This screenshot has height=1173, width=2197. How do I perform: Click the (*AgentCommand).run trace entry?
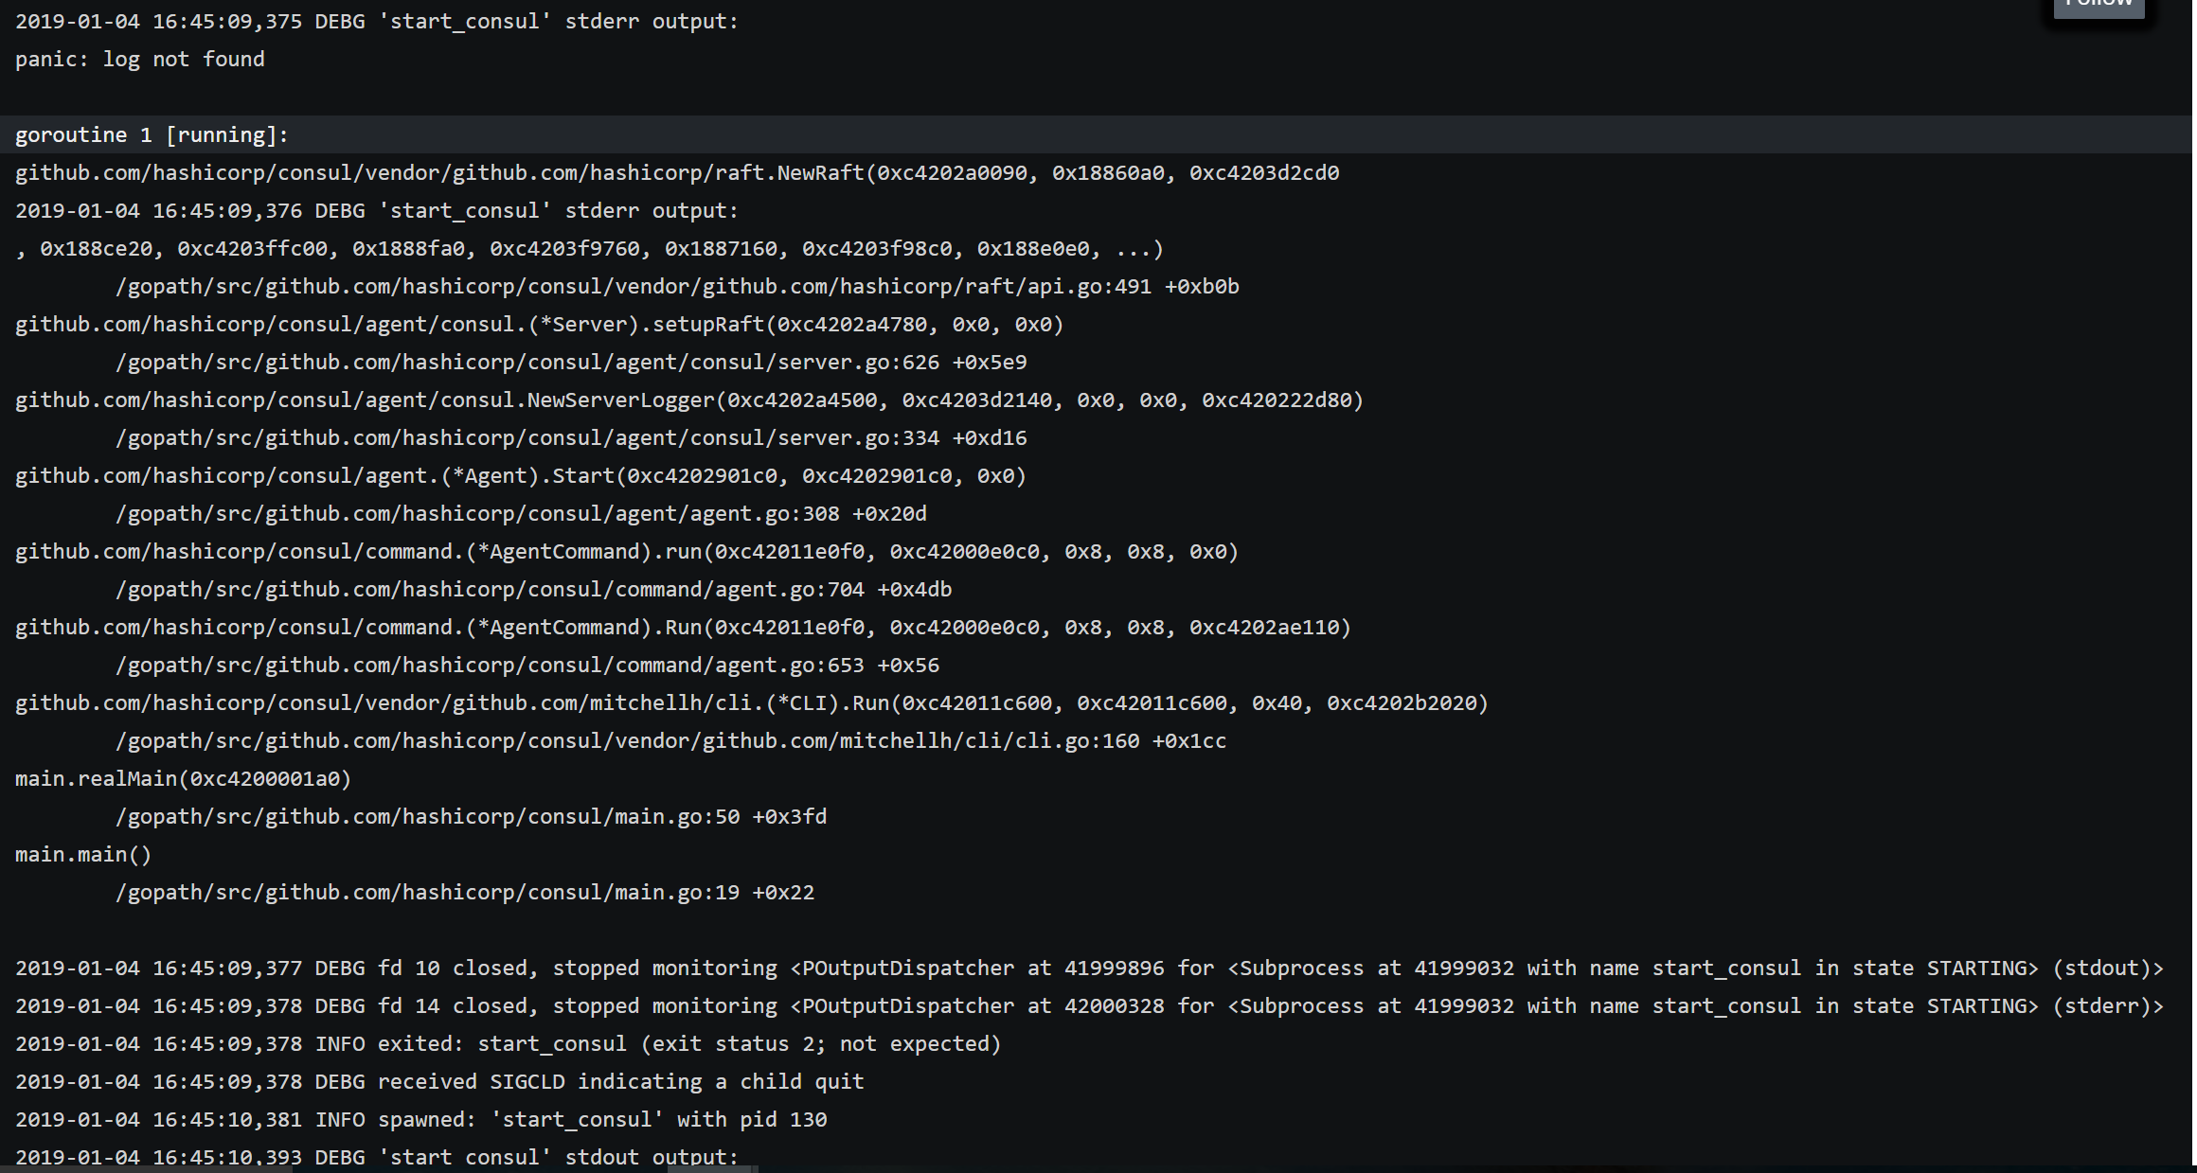[625, 551]
